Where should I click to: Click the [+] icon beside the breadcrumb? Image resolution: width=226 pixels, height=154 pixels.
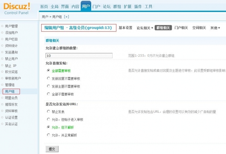tap(66, 17)
